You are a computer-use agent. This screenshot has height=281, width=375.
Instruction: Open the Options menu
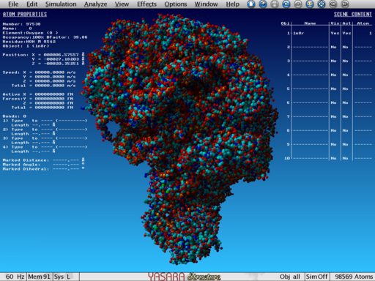(176, 4)
